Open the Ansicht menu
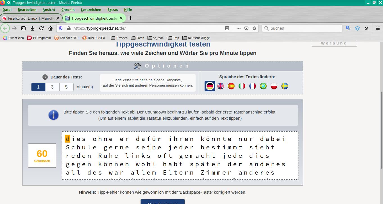Image resolution: width=383 pixels, height=204 pixels. tap(49, 10)
